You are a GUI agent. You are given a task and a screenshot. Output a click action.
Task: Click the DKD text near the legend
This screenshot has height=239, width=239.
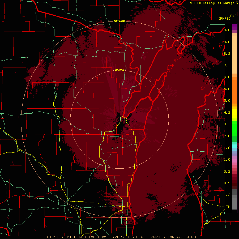(233, 16)
